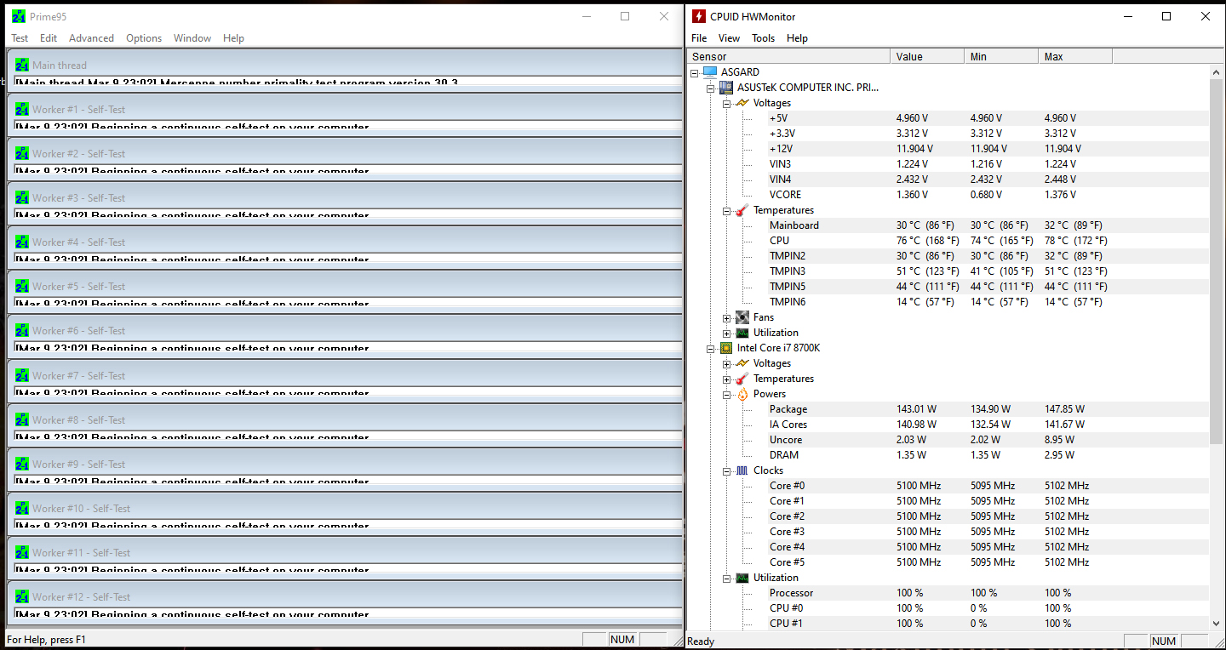The width and height of the screenshot is (1226, 650).
Task: Click the motherboard Voltages lightning icon
Action: click(742, 103)
